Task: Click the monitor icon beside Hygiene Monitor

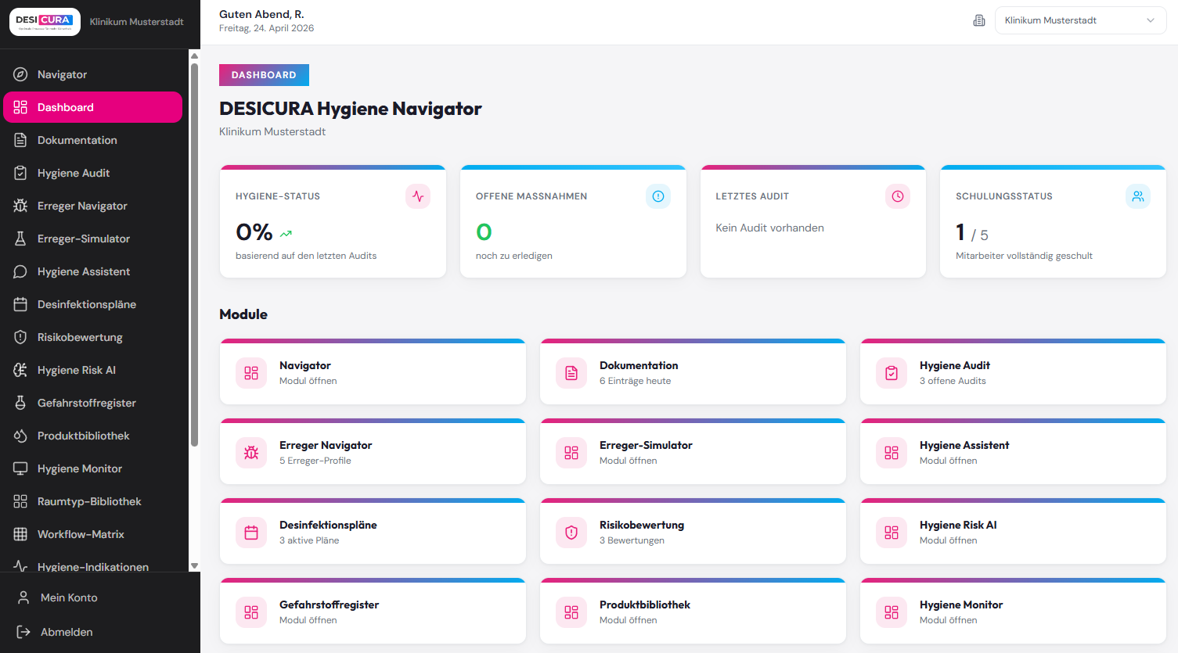Action: coord(20,468)
